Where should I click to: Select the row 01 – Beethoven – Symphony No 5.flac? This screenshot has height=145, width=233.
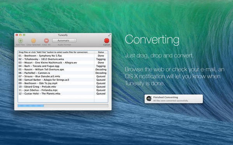[x=63, y=56]
